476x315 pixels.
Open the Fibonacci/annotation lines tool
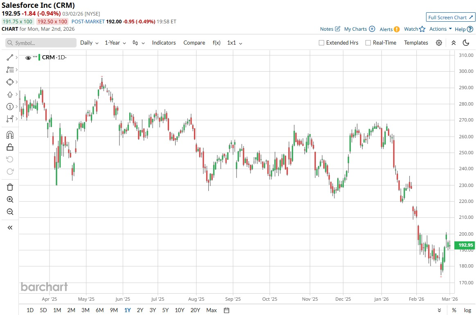pyautogui.click(x=10, y=70)
